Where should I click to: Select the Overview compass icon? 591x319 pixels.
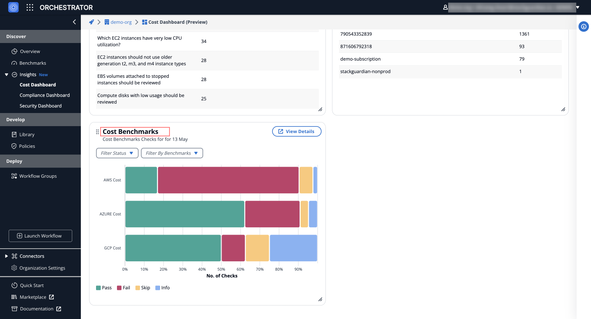(x=14, y=51)
